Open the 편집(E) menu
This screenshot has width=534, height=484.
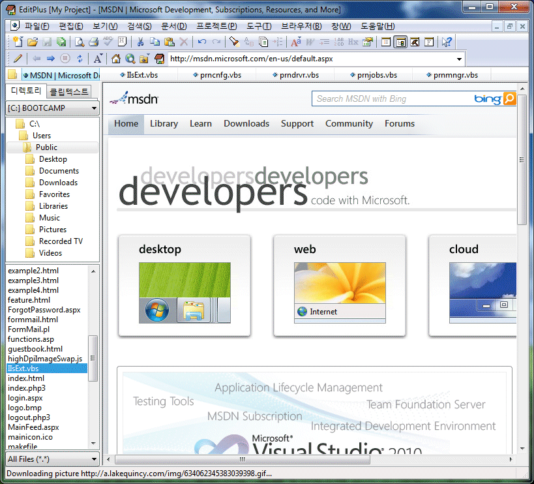click(x=71, y=26)
